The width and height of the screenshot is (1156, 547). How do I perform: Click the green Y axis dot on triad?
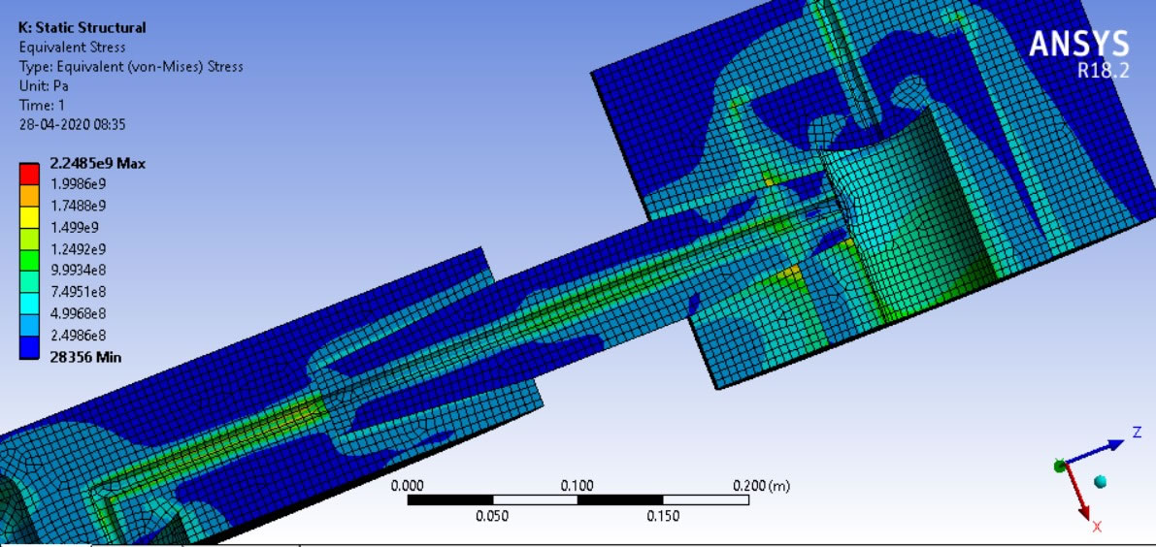click(1060, 467)
